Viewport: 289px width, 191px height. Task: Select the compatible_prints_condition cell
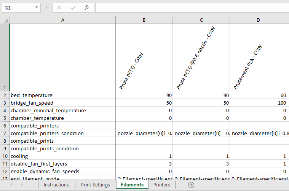63,148
